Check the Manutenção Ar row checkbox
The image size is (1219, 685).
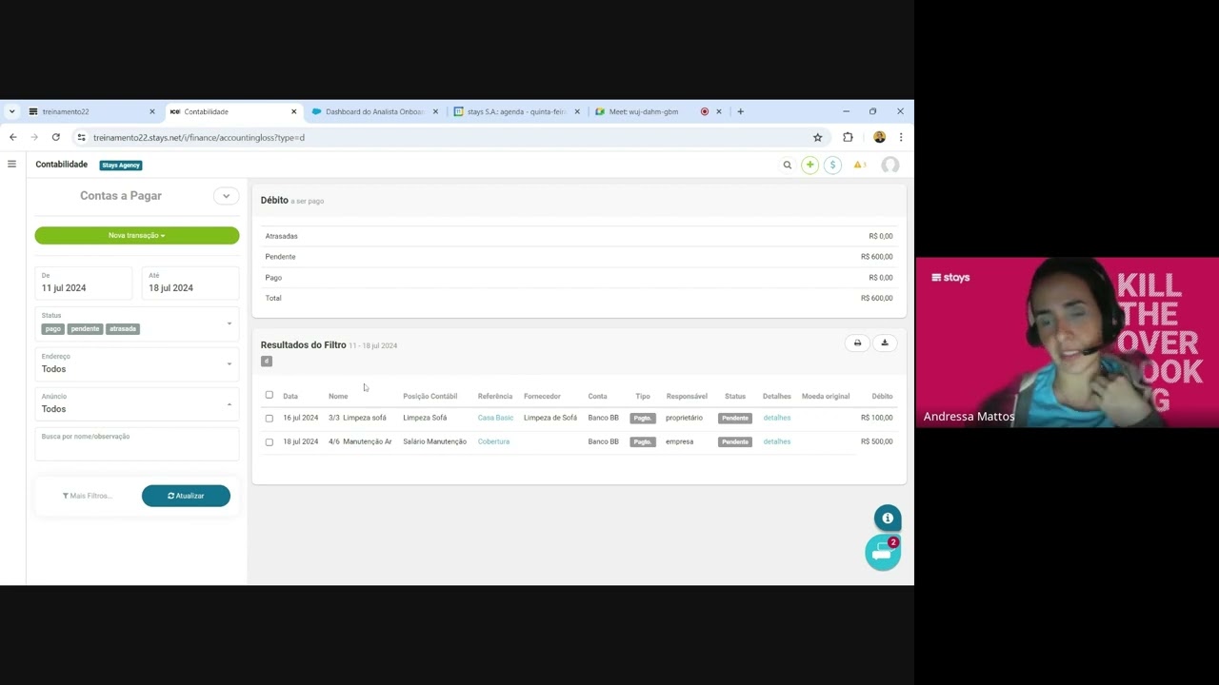point(270,442)
